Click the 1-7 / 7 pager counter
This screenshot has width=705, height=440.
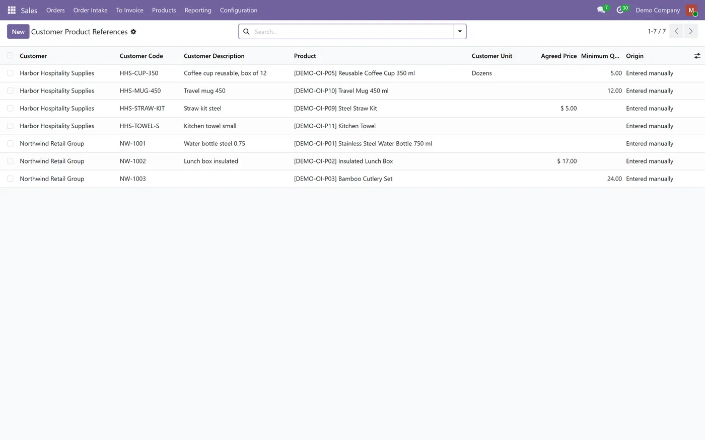click(657, 31)
